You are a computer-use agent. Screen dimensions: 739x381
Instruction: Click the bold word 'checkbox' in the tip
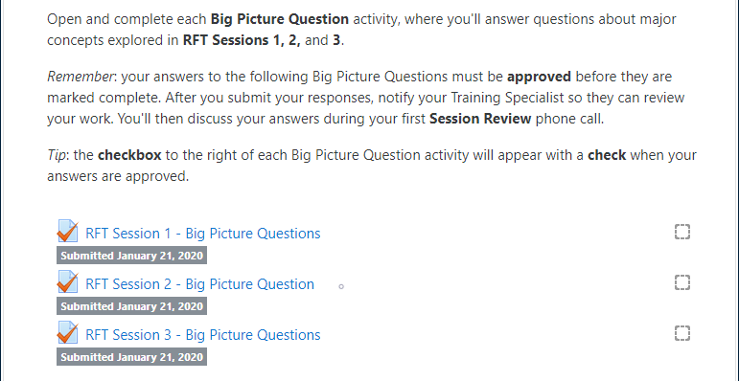pos(129,155)
